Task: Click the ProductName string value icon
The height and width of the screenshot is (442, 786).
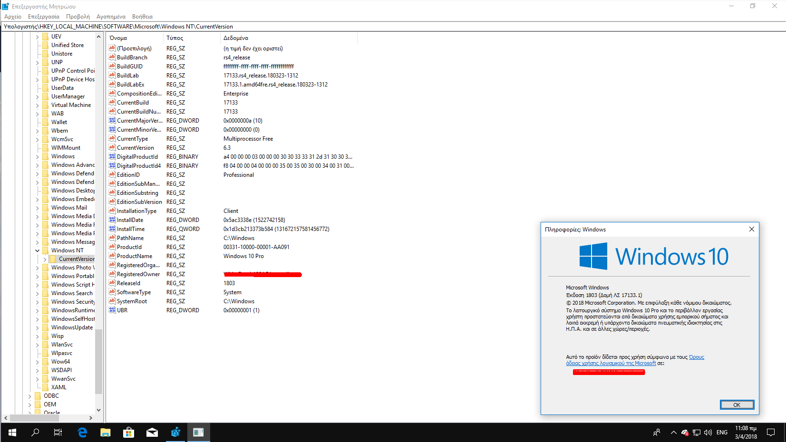Action: pyautogui.click(x=112, y=256)
